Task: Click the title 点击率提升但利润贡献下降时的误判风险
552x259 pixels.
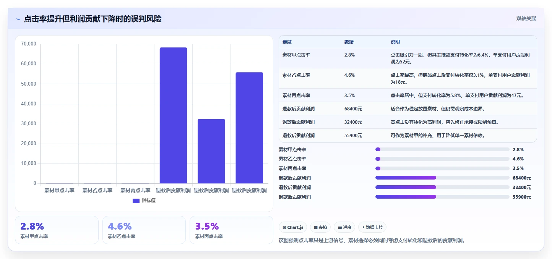Action: pyautogui.click(x=93, y=19)
